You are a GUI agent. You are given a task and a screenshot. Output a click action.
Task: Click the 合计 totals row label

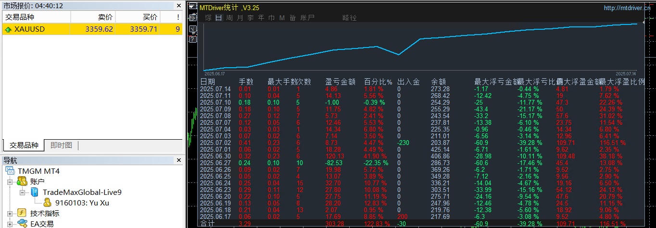(x=207, y=224)
